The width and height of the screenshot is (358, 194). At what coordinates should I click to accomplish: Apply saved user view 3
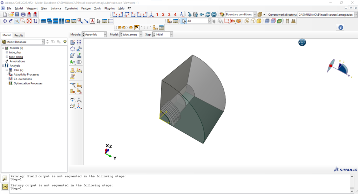coord(170,15)
